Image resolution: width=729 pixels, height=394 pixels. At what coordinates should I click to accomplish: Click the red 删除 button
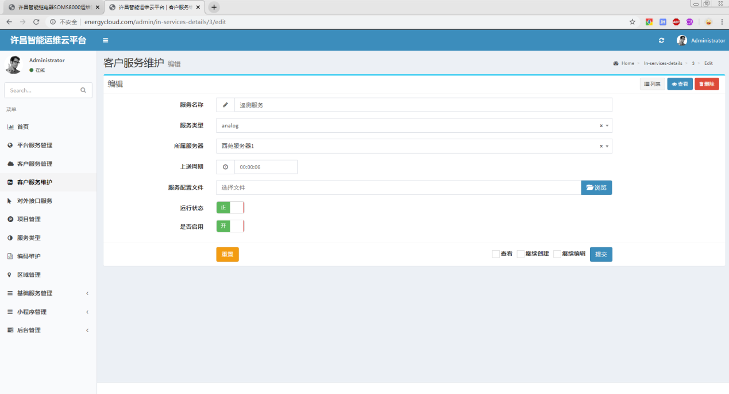coord(707,84)
